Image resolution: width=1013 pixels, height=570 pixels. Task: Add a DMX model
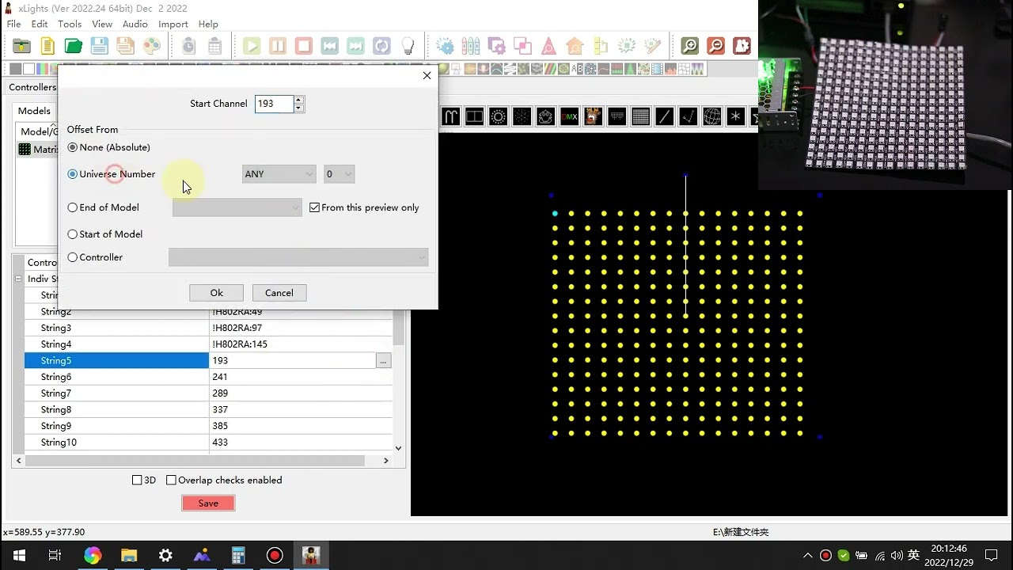click(x=569, y=117)
